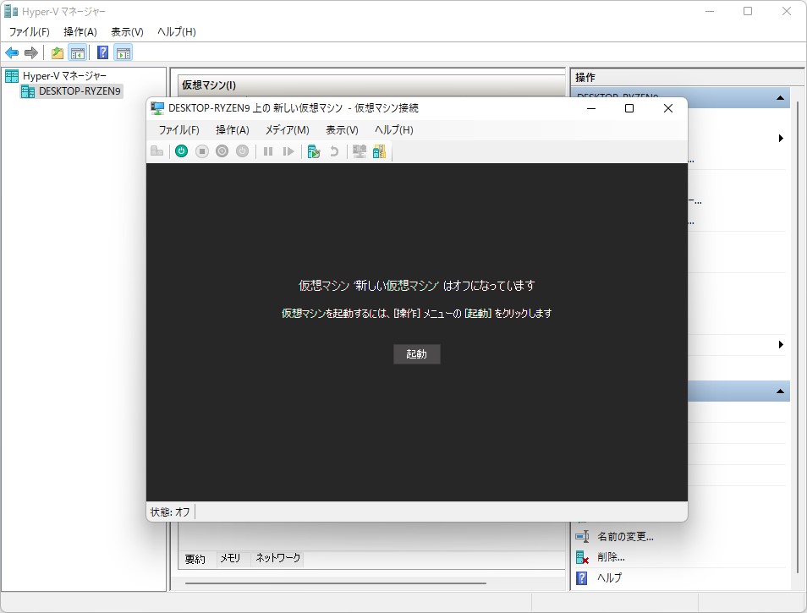Viewport: 807px width, 613px height.
Task: Switch to the 要約 tab
Action: point(195,559)
